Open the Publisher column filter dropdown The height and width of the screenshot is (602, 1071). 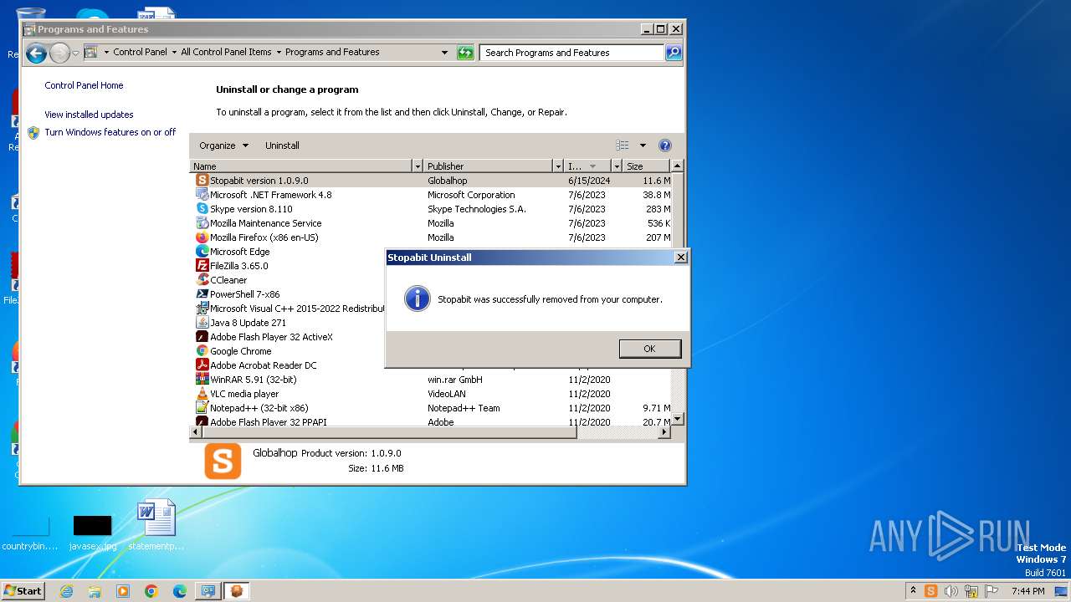[557, 166]
